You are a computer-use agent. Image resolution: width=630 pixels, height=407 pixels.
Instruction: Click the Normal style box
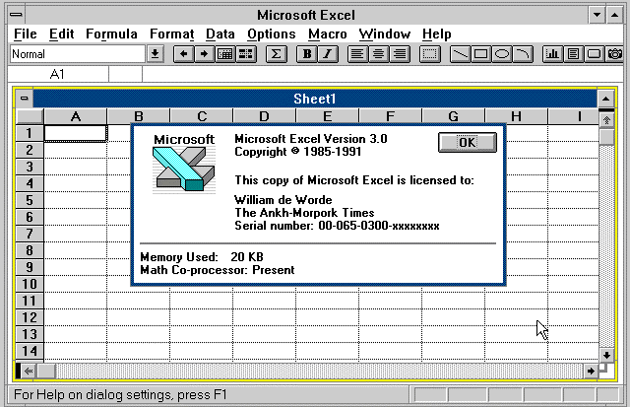pos(77,54)
